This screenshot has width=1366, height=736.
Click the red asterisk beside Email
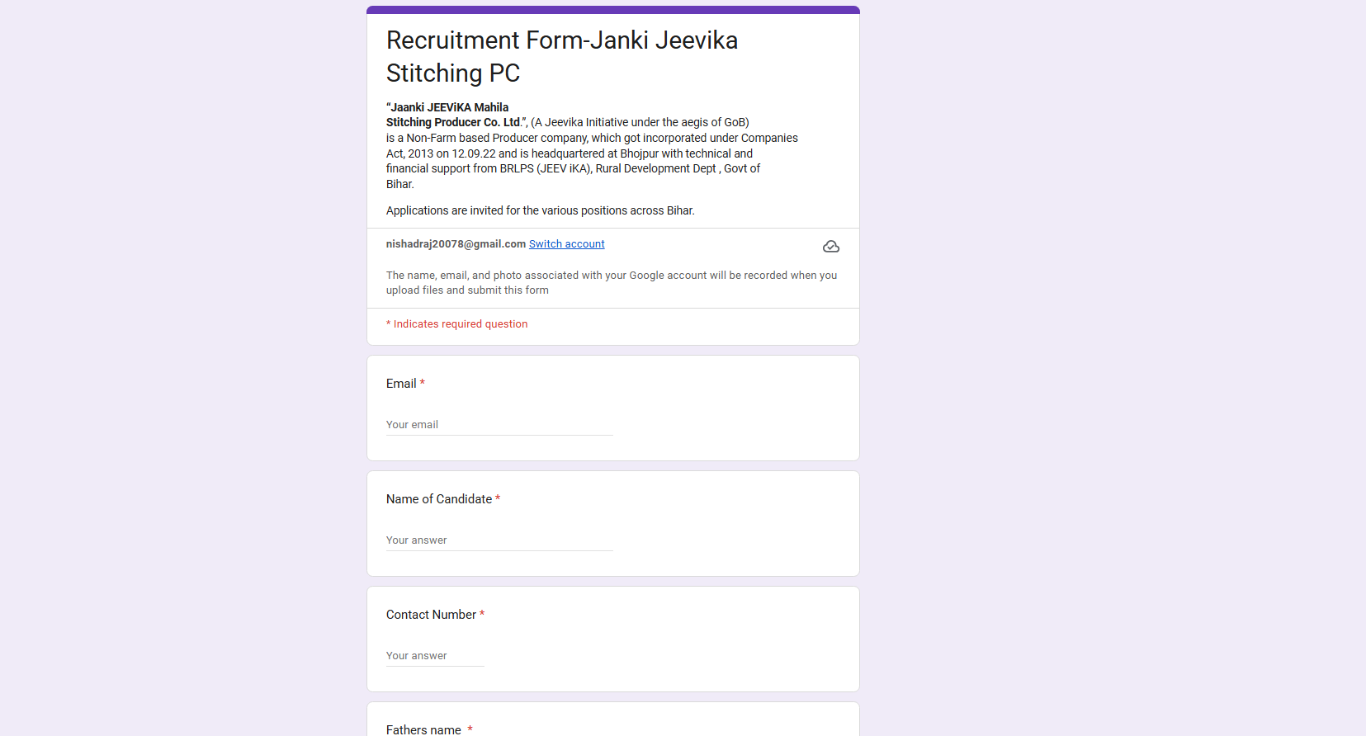click(x=423, y=384)
